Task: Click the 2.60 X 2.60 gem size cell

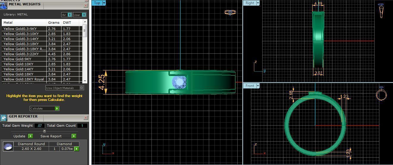Action: click(x=31, y=149)
